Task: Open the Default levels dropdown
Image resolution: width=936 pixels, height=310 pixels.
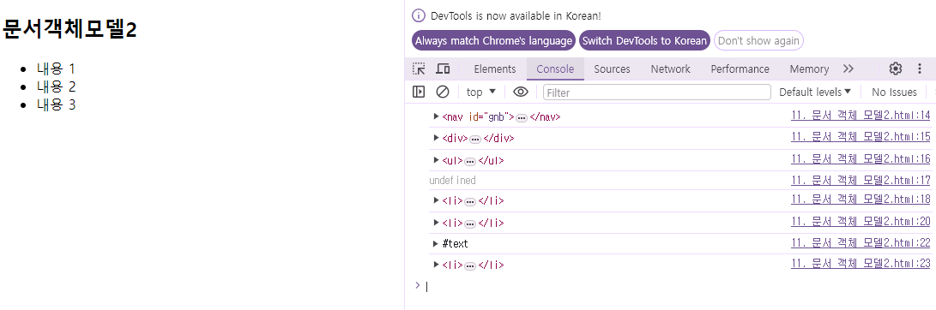Action: click(815, 92)
